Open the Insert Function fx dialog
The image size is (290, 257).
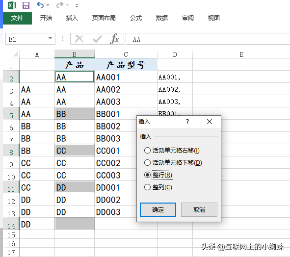114,39
